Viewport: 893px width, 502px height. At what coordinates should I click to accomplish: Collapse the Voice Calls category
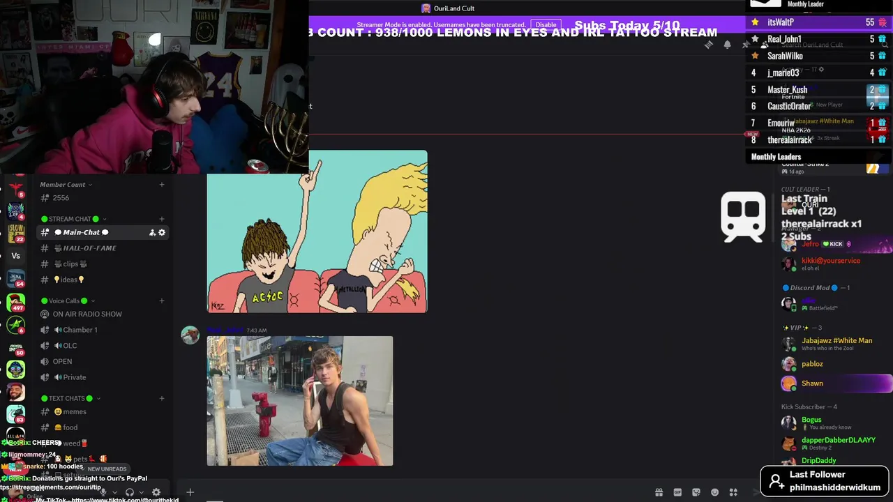tap(67, 301)
